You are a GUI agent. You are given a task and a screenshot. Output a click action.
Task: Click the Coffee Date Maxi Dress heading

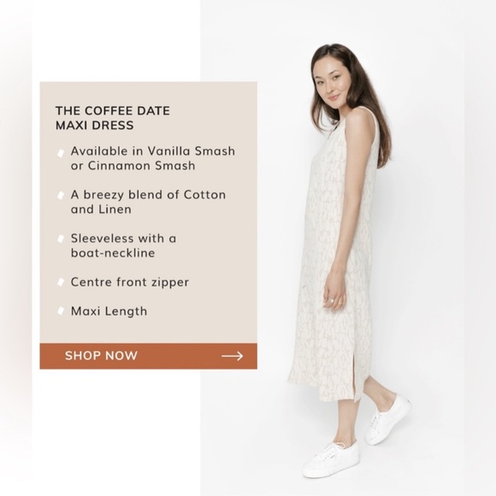pos(113,118)
